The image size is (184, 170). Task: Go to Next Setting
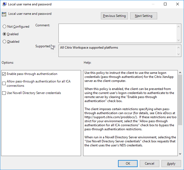(x=143, y=16)
